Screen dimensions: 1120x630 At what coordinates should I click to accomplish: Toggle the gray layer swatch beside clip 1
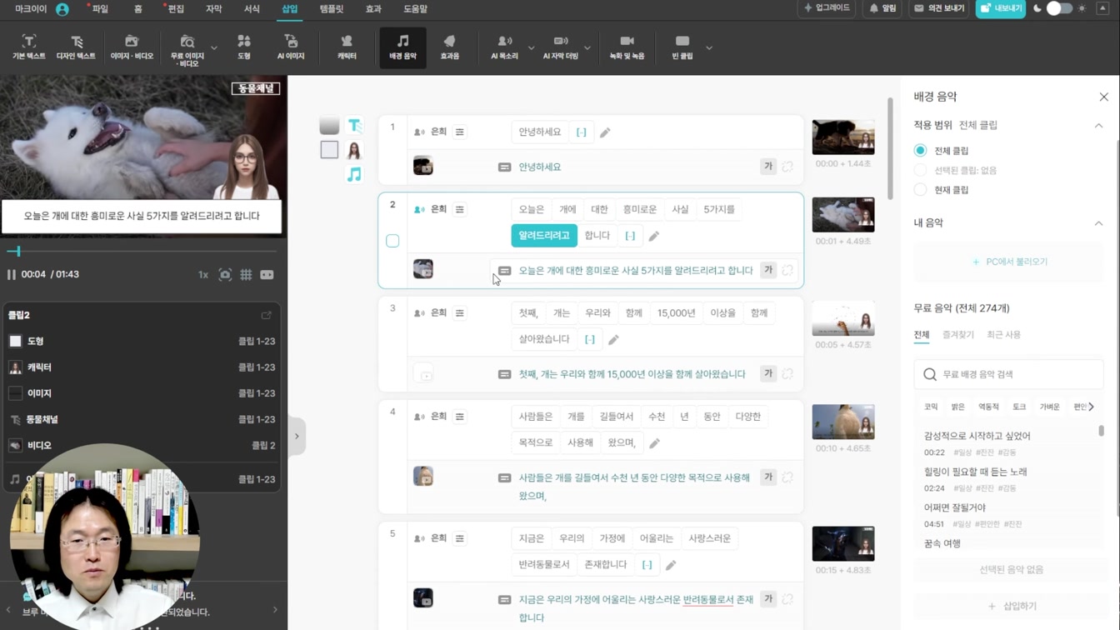click(329, 125)
